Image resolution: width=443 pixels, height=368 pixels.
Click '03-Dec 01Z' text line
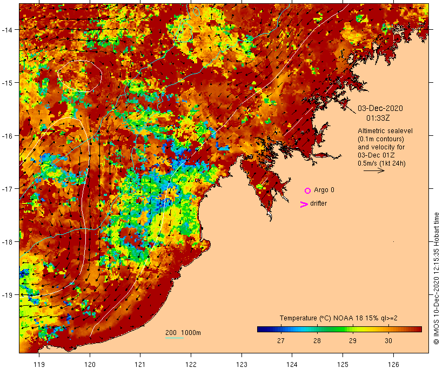click(376, 155)
